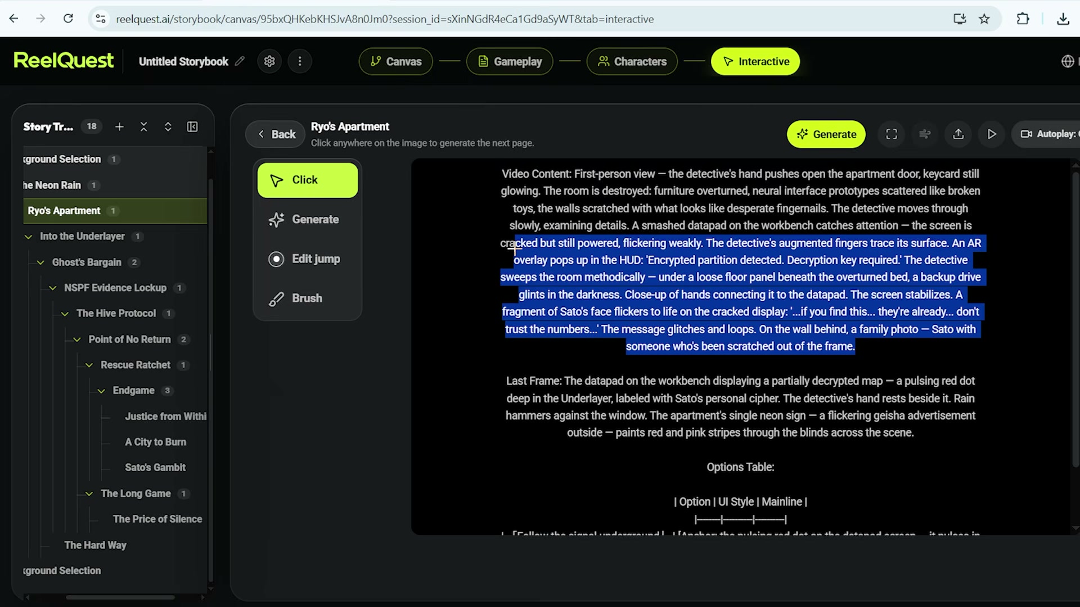Select the Generate tool in tool panel
Image resolution: width=1080 pixels, height=607 pixels.
[308, 220]
